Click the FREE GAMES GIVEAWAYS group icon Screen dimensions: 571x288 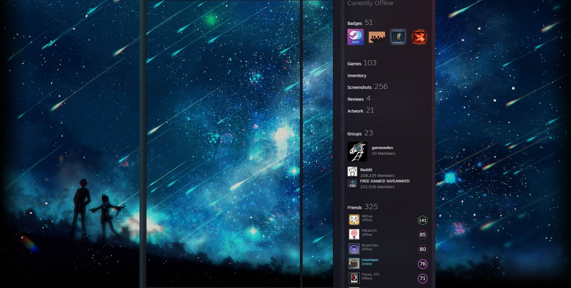click(353, 184)
